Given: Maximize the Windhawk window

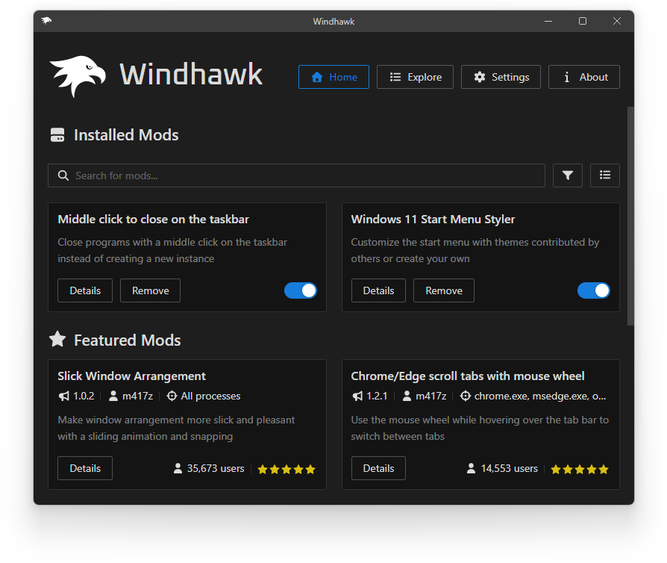Looking at the screenshot, I should [x=583, y=21].
